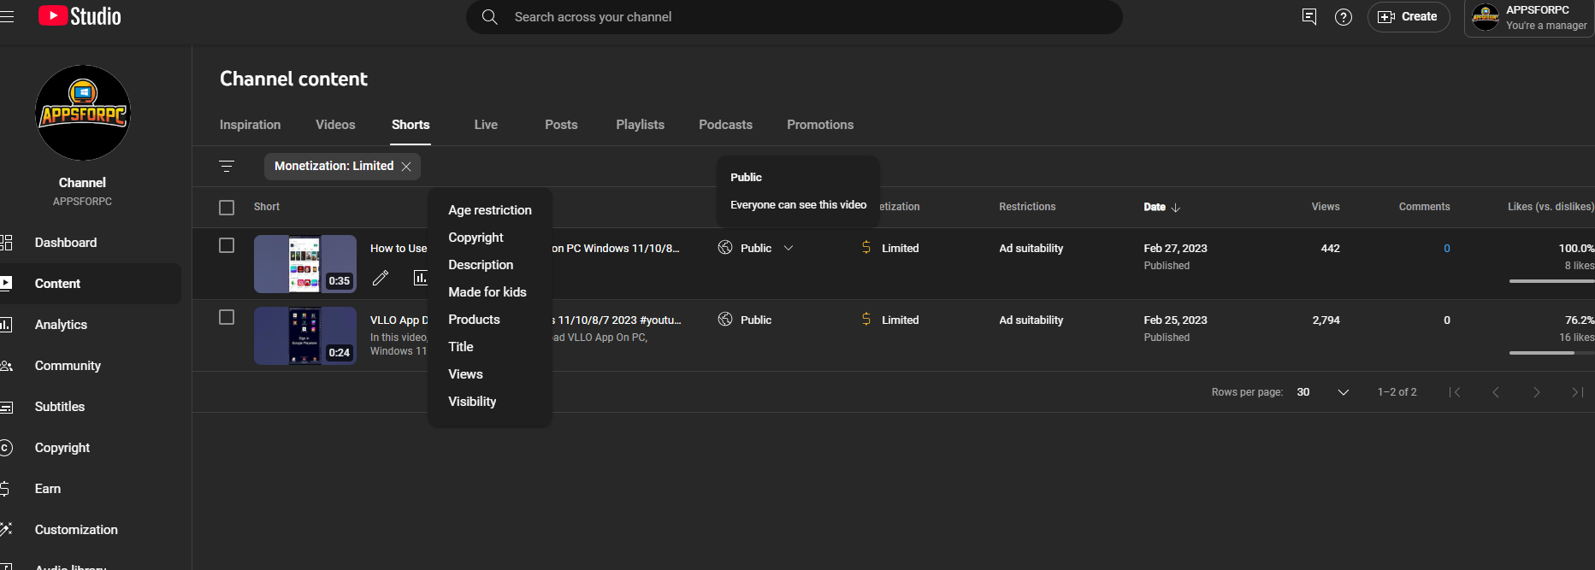Image resolution: width=1595 pixels, height=570 pixels.
Task: Switch to the Podcasts tab
Action: point(725,125)
